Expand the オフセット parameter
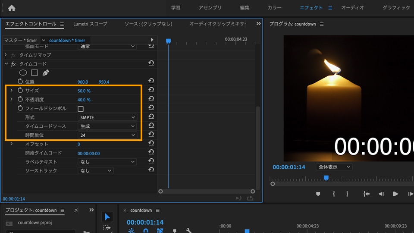 click(x=11, y=144)
